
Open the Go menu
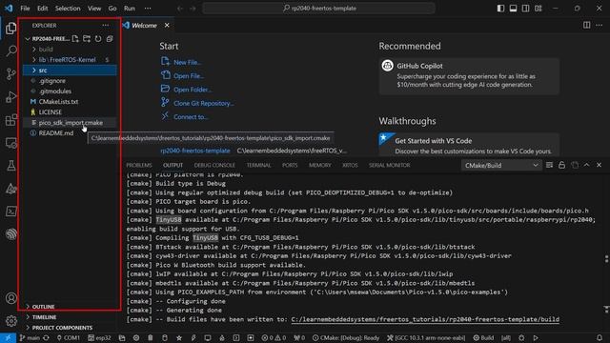coord(112,9)
